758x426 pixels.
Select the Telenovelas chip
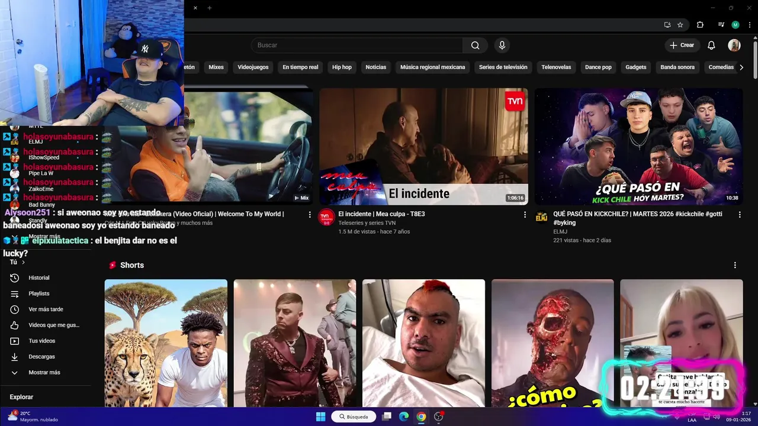click(x=556, y=67)
